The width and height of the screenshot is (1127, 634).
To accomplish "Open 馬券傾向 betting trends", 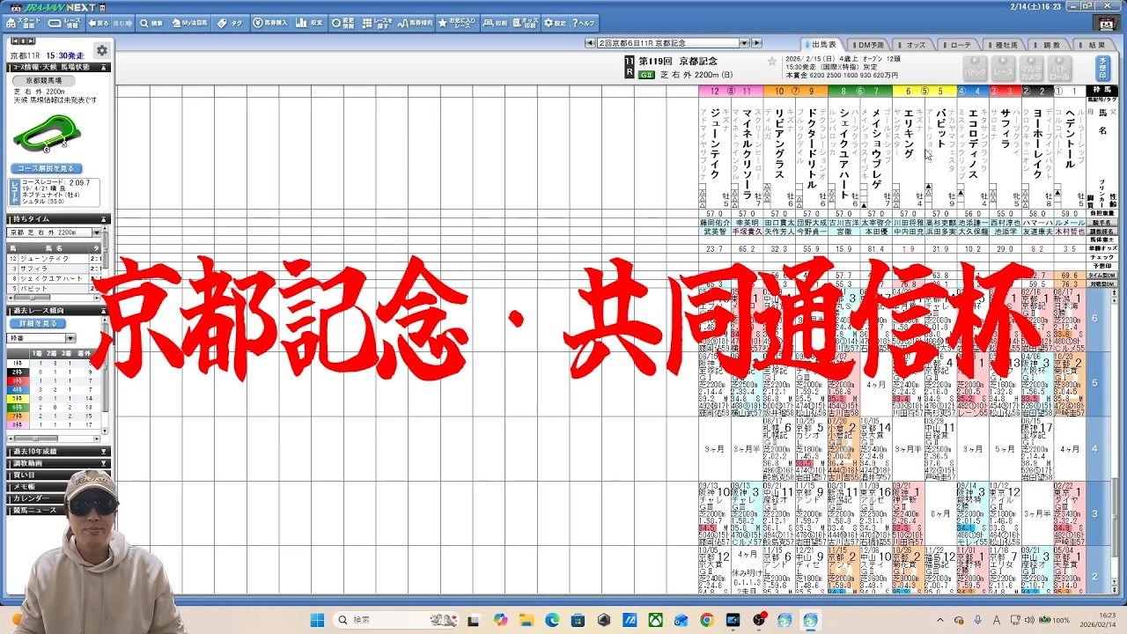I will [x=416, y=23].
